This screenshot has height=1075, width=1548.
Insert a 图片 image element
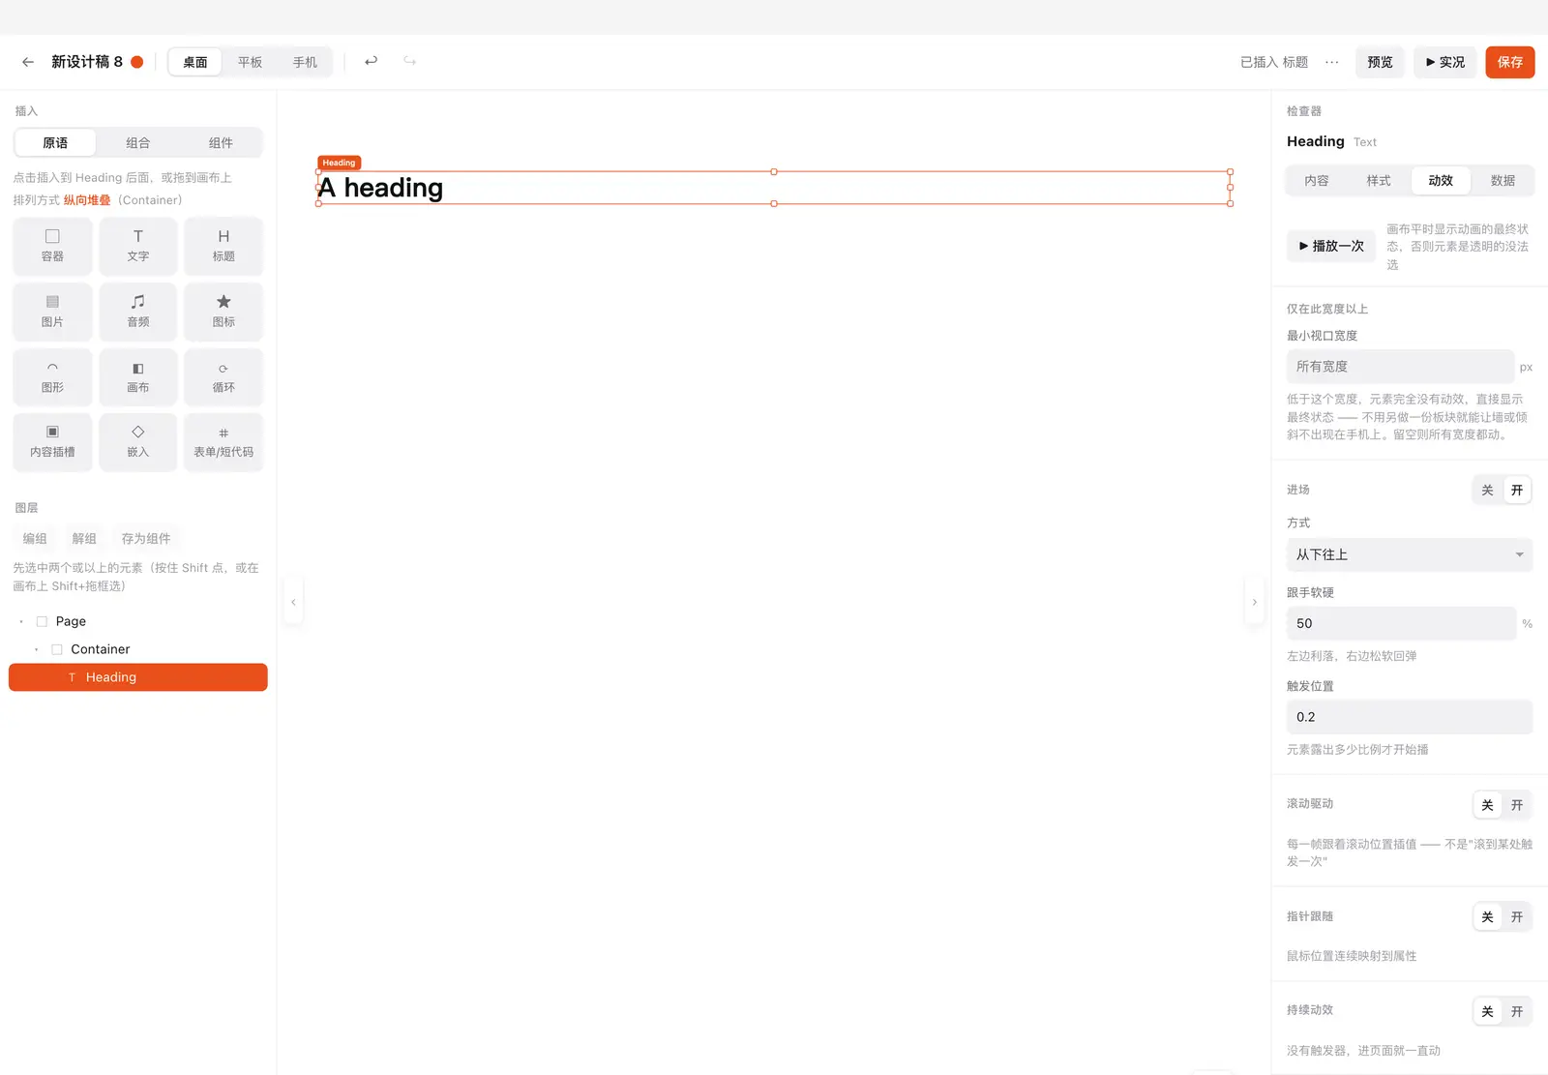pos(52,312)
